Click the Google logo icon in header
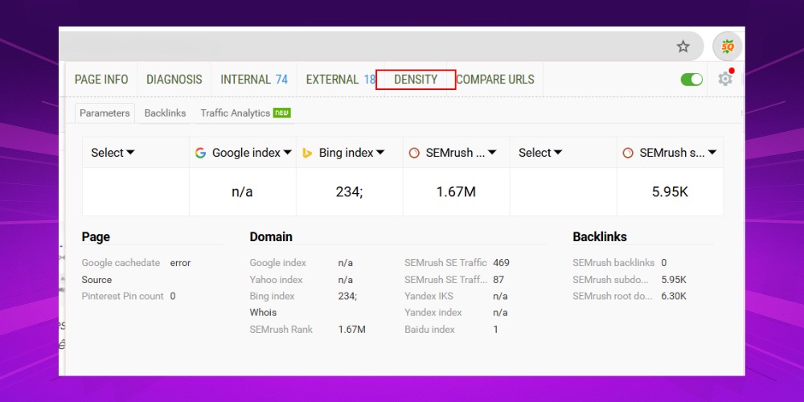This screenshot has width=804, height=402. [x=200, y=153]
